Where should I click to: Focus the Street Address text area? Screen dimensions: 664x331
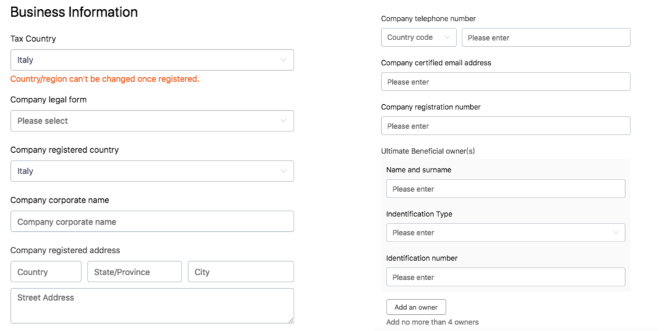click(152, 306)
